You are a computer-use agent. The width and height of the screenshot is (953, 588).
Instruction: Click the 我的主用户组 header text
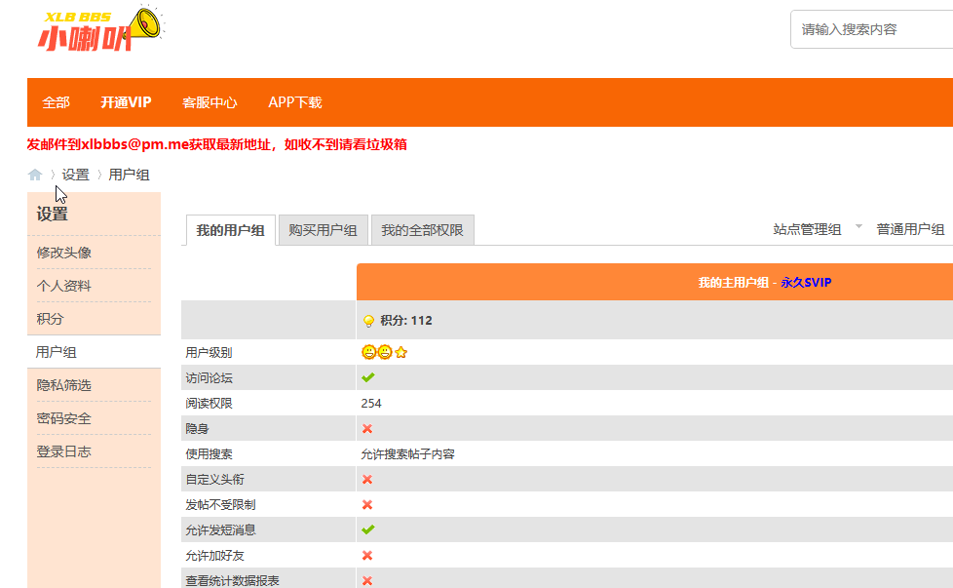click(734, 282)
